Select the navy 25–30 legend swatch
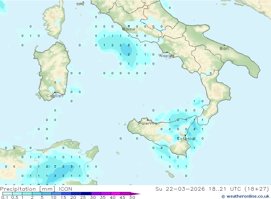Image resolution: width=271 pixels, height=199 pixels. click(86, 194)
